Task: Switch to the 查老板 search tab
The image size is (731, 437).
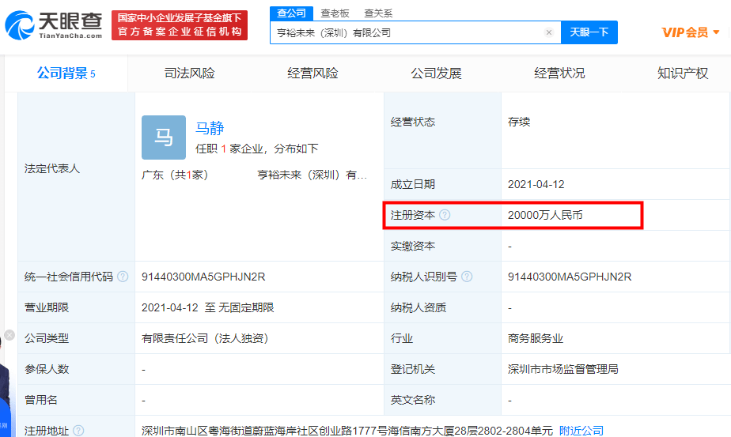Action: tap(335, 13)
